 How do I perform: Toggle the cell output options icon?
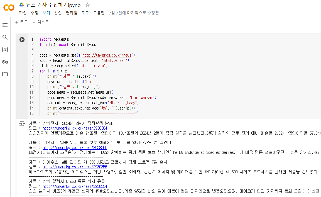click(x=22, y=124)
